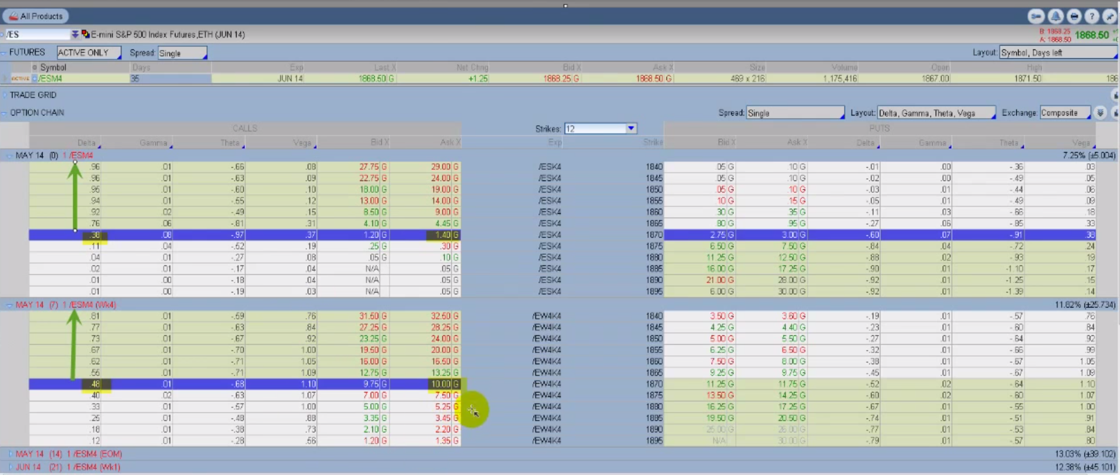1120x475 pixels.
Task: Expand the TRADE GRID section
Action: tap(4, 95)
